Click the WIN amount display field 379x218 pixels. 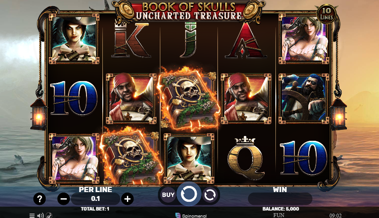[280, 199]
